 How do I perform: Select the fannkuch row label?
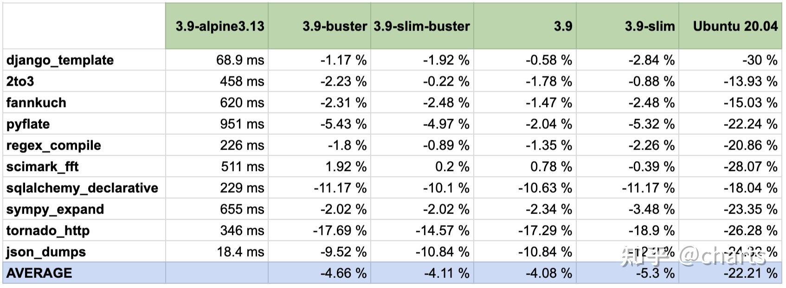[x=36, y=103]
